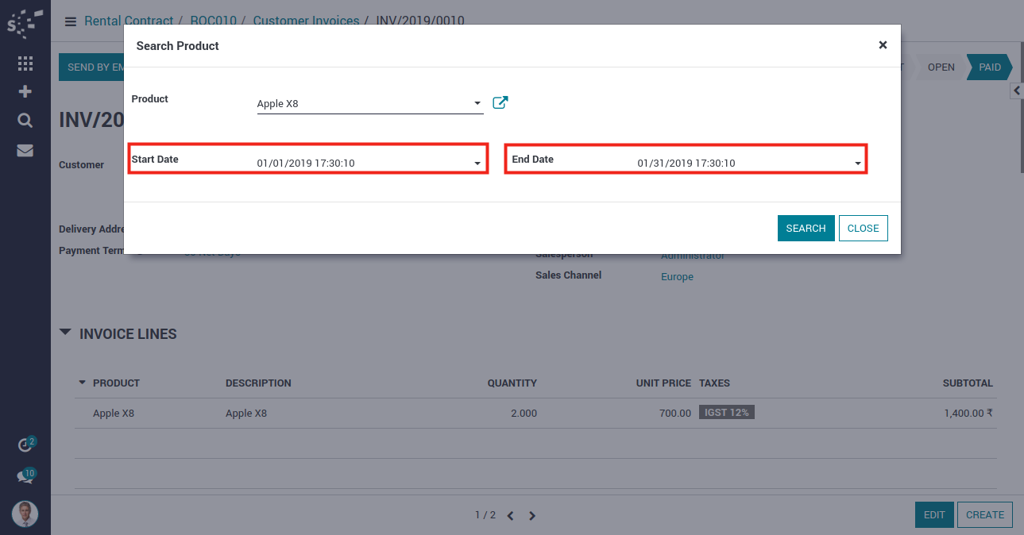Click the external link icon beside Product

[x=500, y=102]
